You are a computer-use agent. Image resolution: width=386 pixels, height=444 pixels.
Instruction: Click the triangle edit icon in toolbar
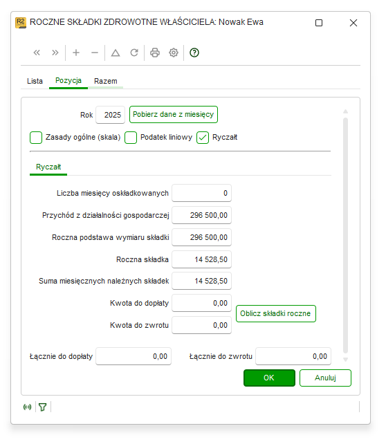(116, 53)
